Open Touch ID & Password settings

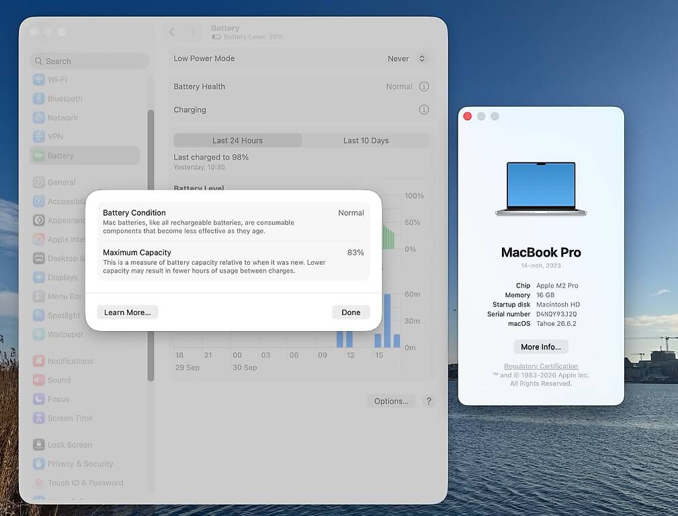[85, 482]
